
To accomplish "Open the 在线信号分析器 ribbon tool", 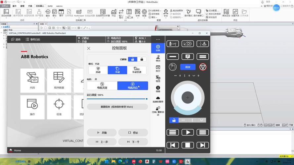I will 103,13.
